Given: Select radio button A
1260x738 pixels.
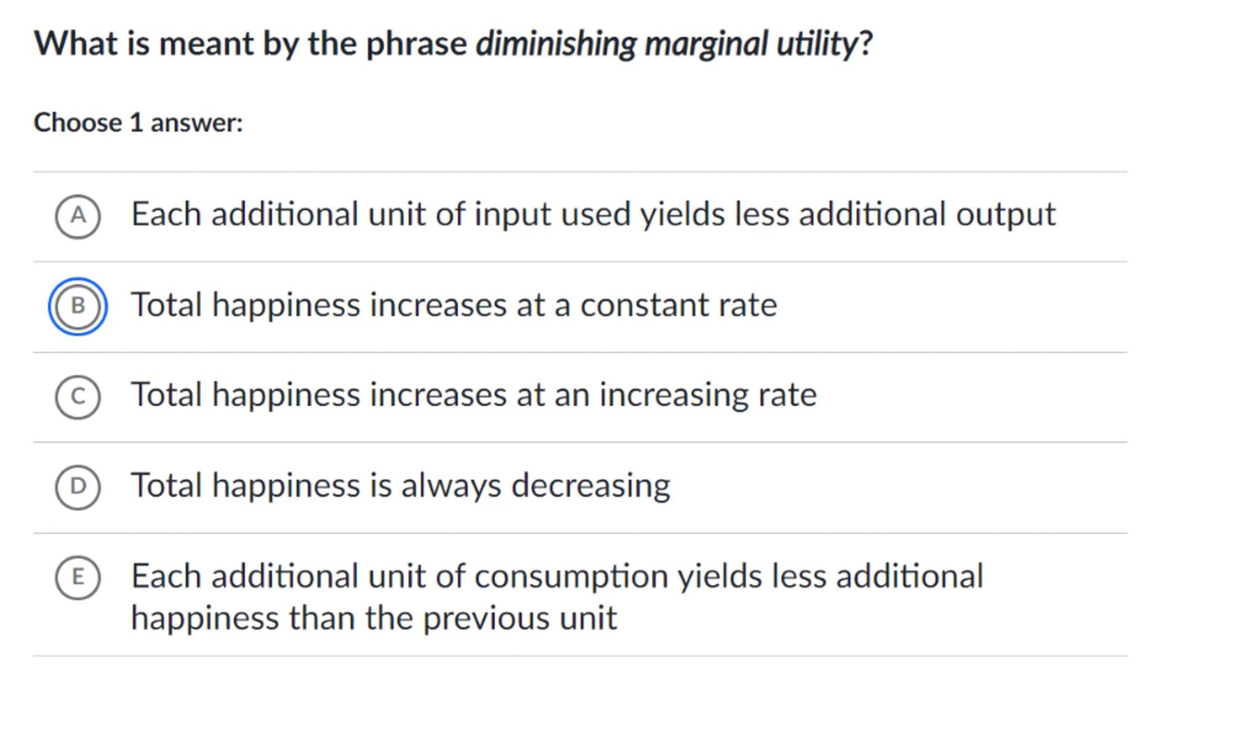Looking at the screenshot, I should point(78,216).
